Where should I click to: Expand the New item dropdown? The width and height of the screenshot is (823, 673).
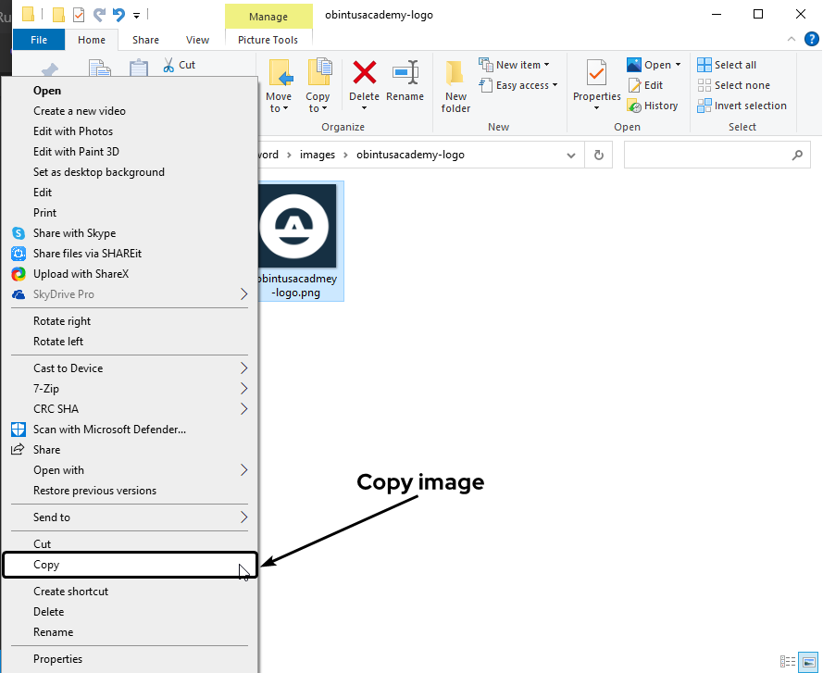[516, 65]
